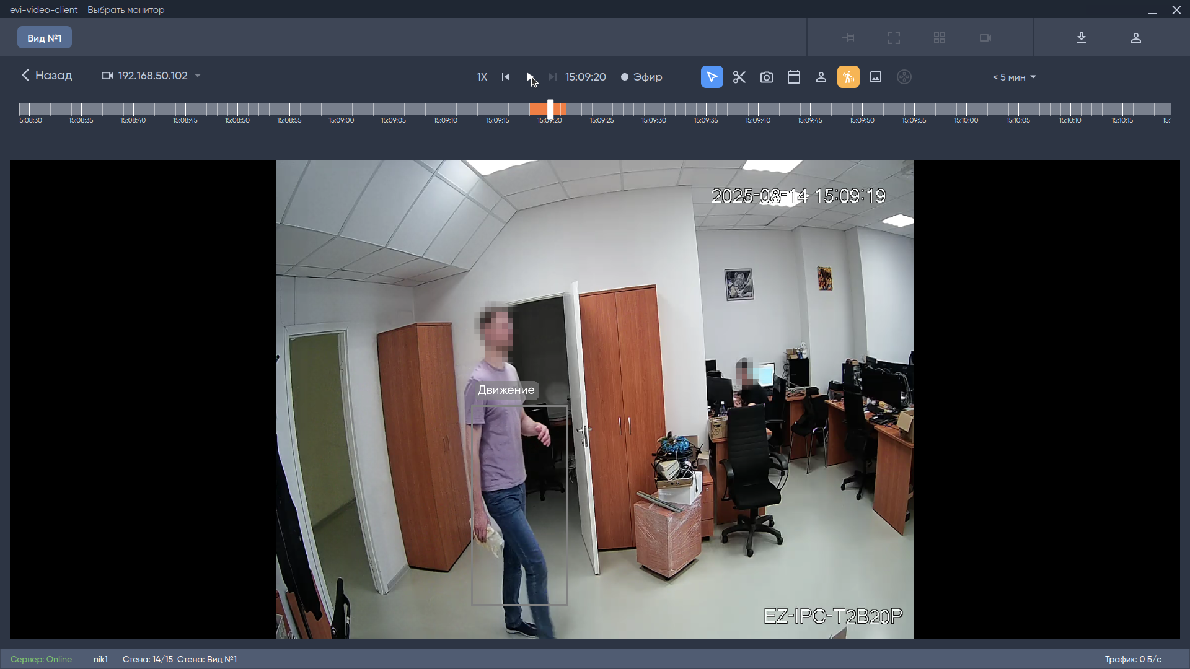Jump to previous frame
Screen dimensions: 1190x669
(506, 77)
